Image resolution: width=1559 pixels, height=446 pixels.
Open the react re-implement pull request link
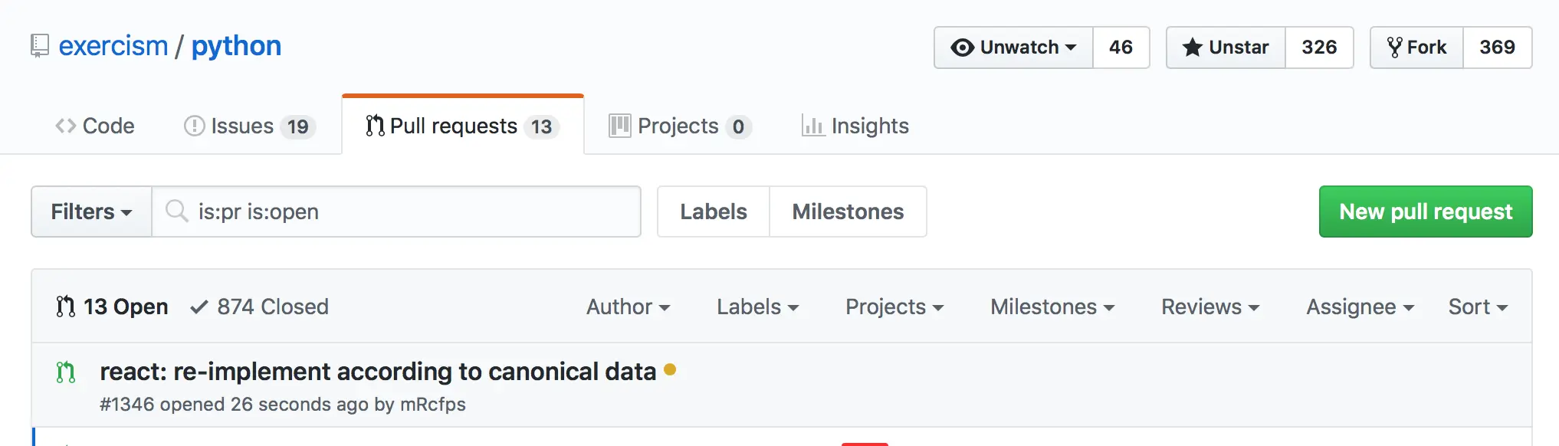(x=378, y=372)
